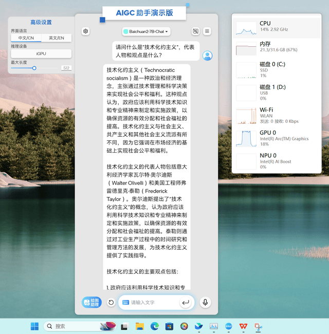
Task: Open the chat settings gear icon
Action: coord(86,31)
